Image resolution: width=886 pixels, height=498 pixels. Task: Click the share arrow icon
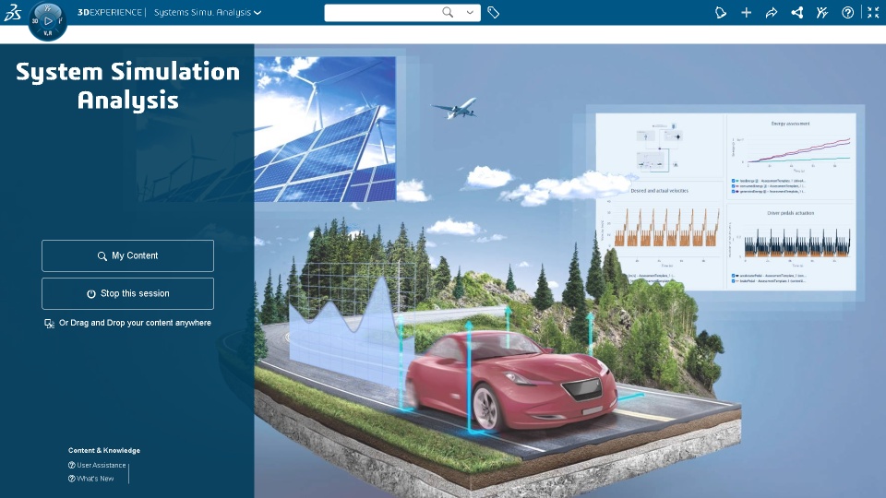click(x=772, y=12)
